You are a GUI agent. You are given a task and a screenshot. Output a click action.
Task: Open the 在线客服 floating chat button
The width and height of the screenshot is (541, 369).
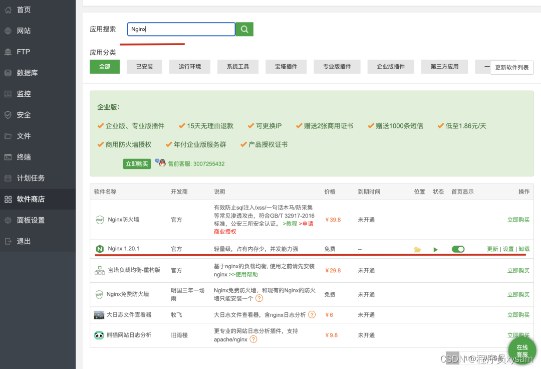(522, 351)
